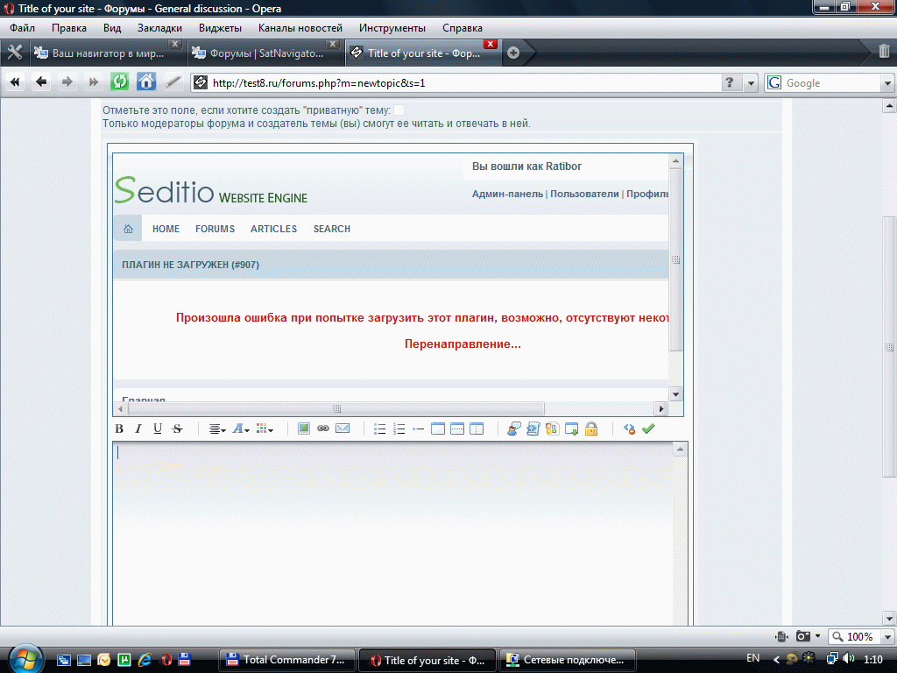Insert a box block, first window icon
Viewport: 897px width, 673px height.
coord(438,429)
